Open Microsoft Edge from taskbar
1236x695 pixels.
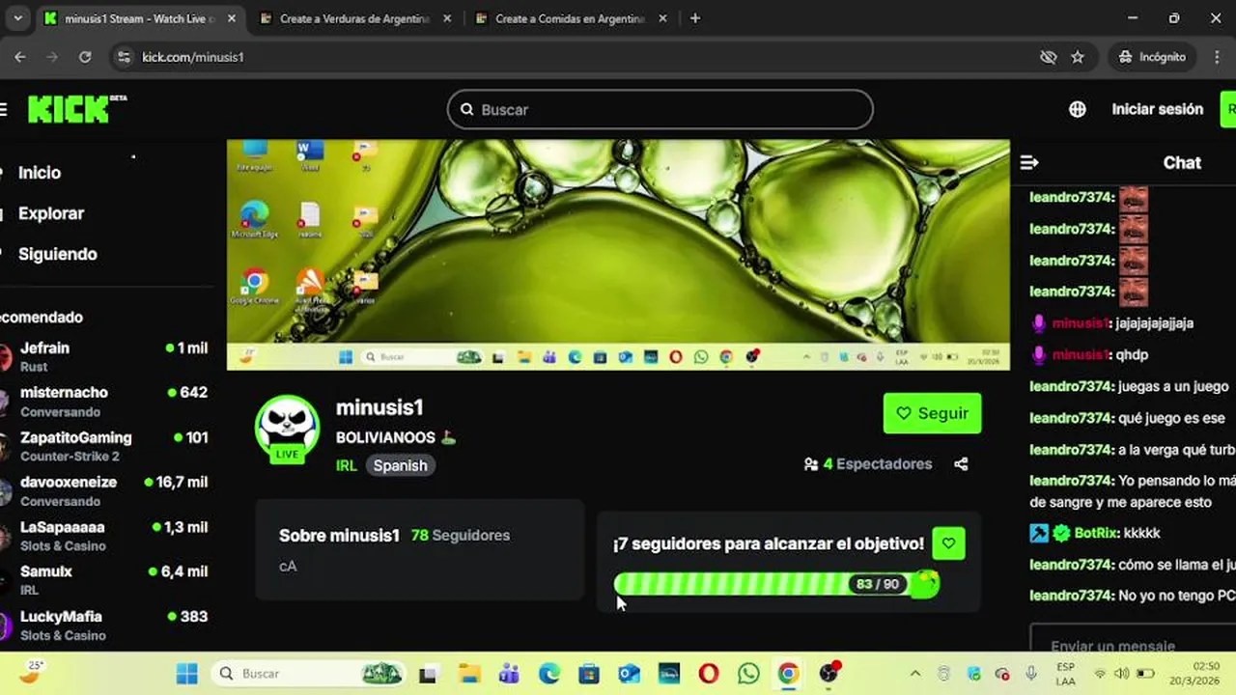pyautogui.click(x=548, y=674)
